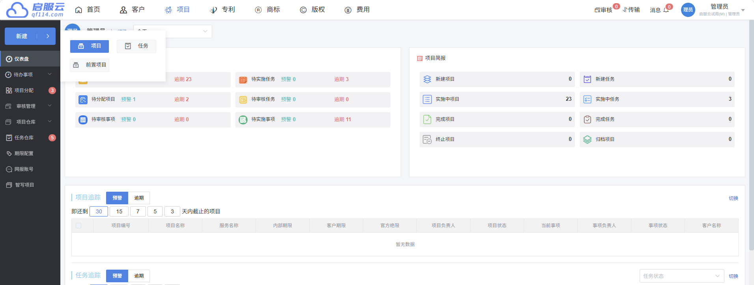Screen dimensions: 754x285
Task: Click the 待实施事项 row icon
Action: tap(243, 120)
